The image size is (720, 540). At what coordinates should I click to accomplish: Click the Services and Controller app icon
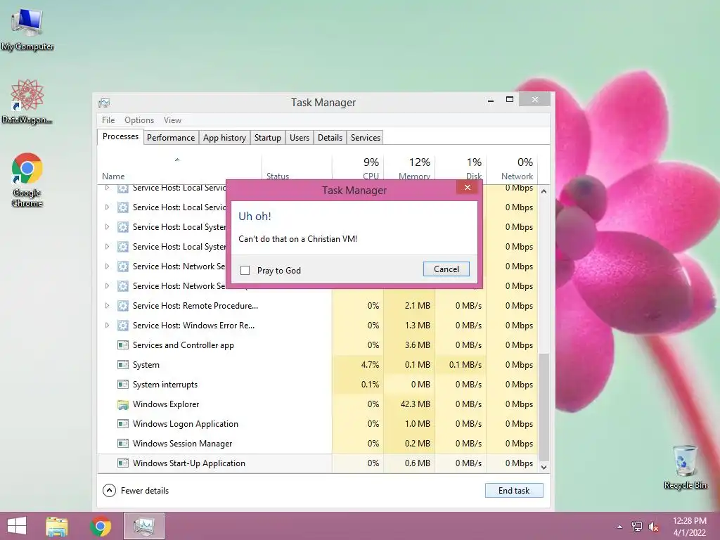(122, 345)
